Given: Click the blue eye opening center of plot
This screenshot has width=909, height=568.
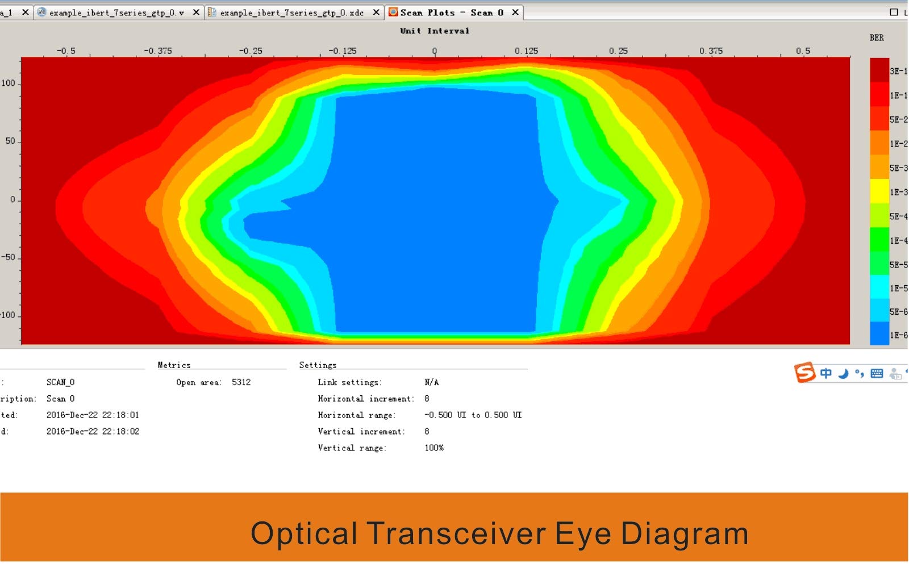Looking at the screenshot, I should click(x=436, y=210).
